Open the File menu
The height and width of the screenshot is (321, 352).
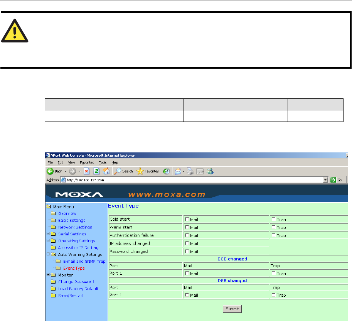(50, 162)
